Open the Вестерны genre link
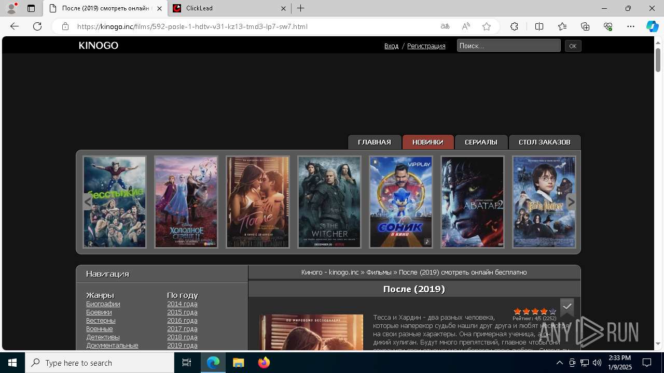Screen dimensions: 664x373 click(101, 321)
